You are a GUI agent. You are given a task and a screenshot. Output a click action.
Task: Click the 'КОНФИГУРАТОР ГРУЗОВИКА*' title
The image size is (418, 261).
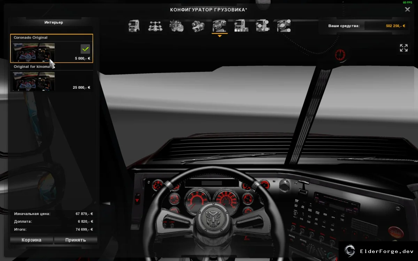click(209, 10)
